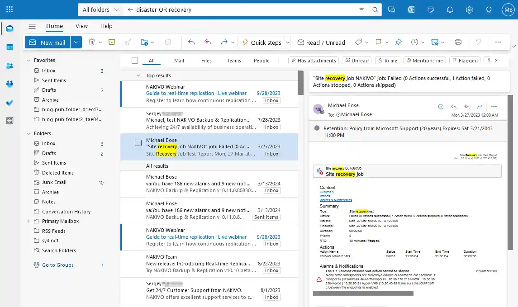This screenshot has height=307, width=518.
Task: Open the OneNote feed icon
Action: (x=411, y=9)
